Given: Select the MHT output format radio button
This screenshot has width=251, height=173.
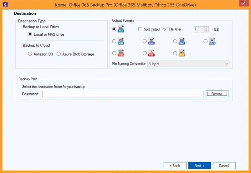Looking at the screenshot, I should 175,53.
